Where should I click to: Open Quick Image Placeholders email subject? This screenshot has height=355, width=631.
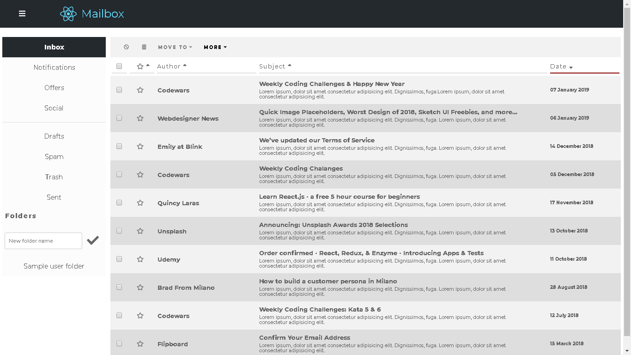[388, 112]
